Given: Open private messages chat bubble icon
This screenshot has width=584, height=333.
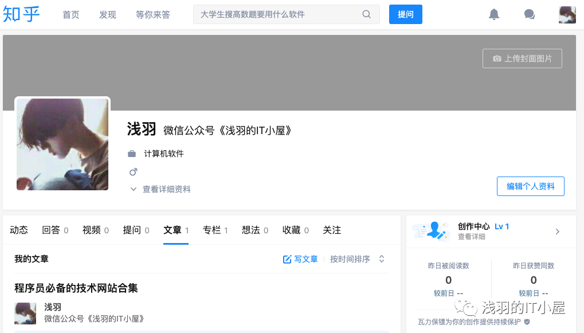Looking at the screenshot, I should 529,14.
